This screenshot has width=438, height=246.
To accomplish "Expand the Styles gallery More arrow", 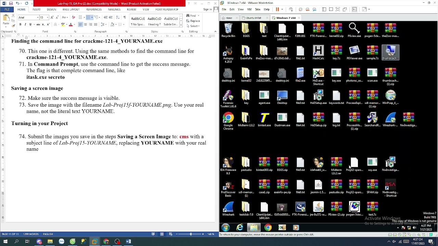I will pyautogui.click(x=182, y=25).
